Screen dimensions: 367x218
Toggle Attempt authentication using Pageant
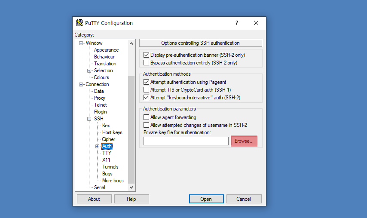146,82
